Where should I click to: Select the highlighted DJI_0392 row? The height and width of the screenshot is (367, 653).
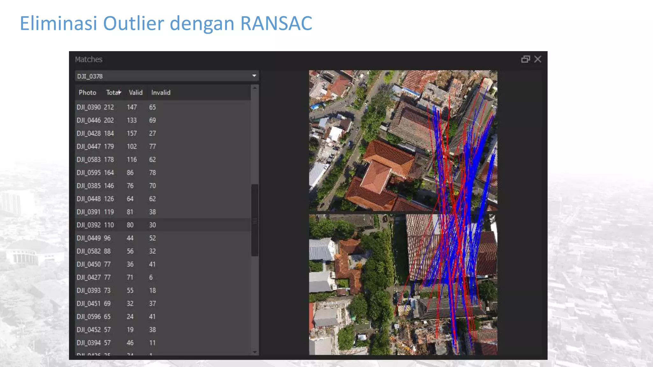pos(163,225)
